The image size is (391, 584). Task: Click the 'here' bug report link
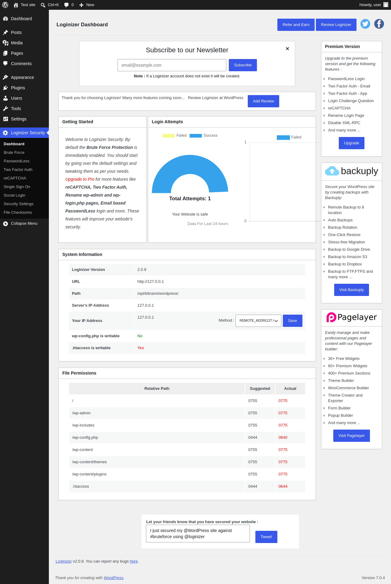click(134, 561)
